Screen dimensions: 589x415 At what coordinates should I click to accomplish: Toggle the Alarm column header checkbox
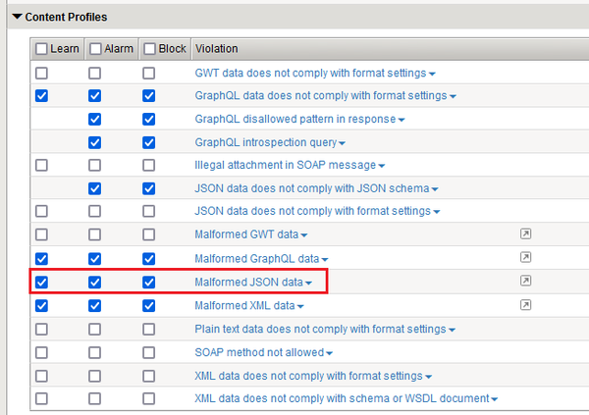94,48
